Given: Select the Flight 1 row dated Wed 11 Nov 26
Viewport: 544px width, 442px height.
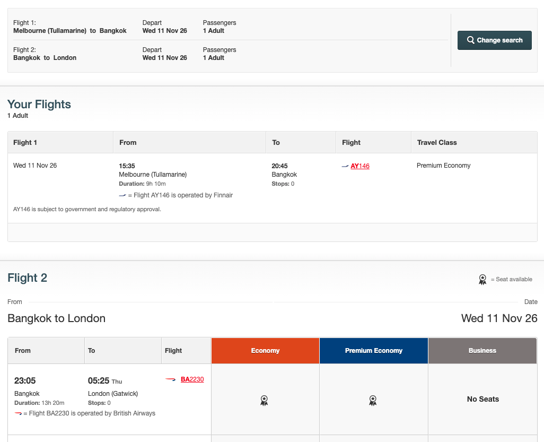Looking at the screenshot, I should tap(35, 166).
